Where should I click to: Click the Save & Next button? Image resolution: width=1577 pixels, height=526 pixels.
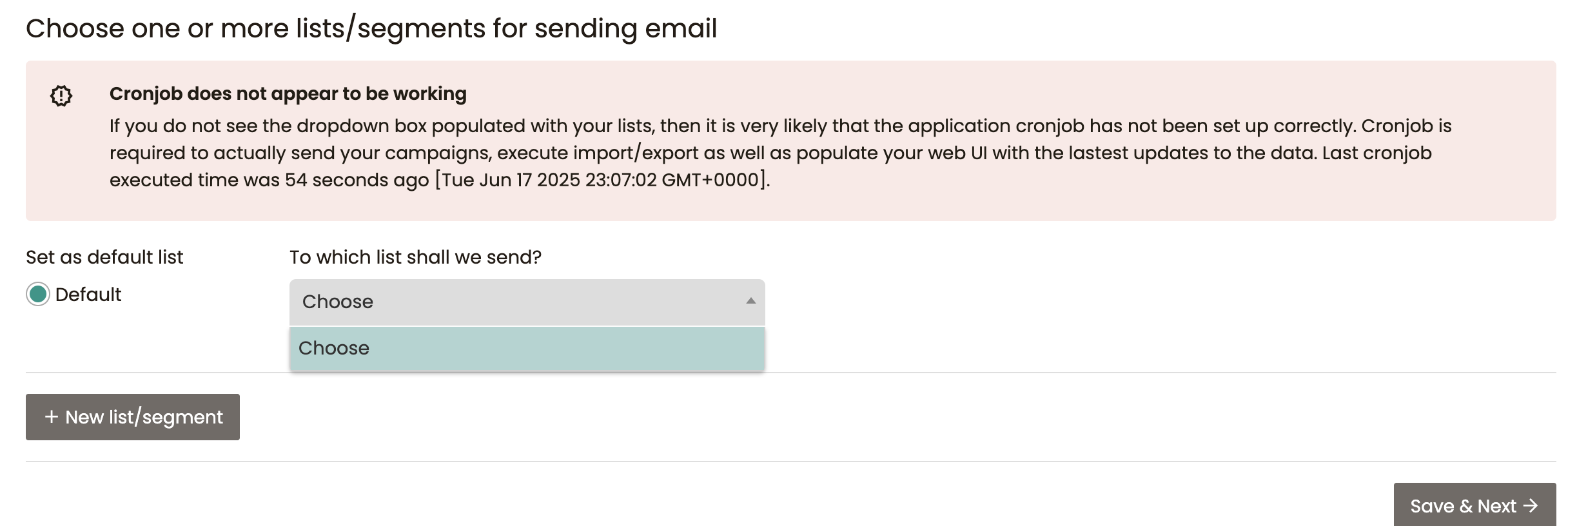(1474, 505)
